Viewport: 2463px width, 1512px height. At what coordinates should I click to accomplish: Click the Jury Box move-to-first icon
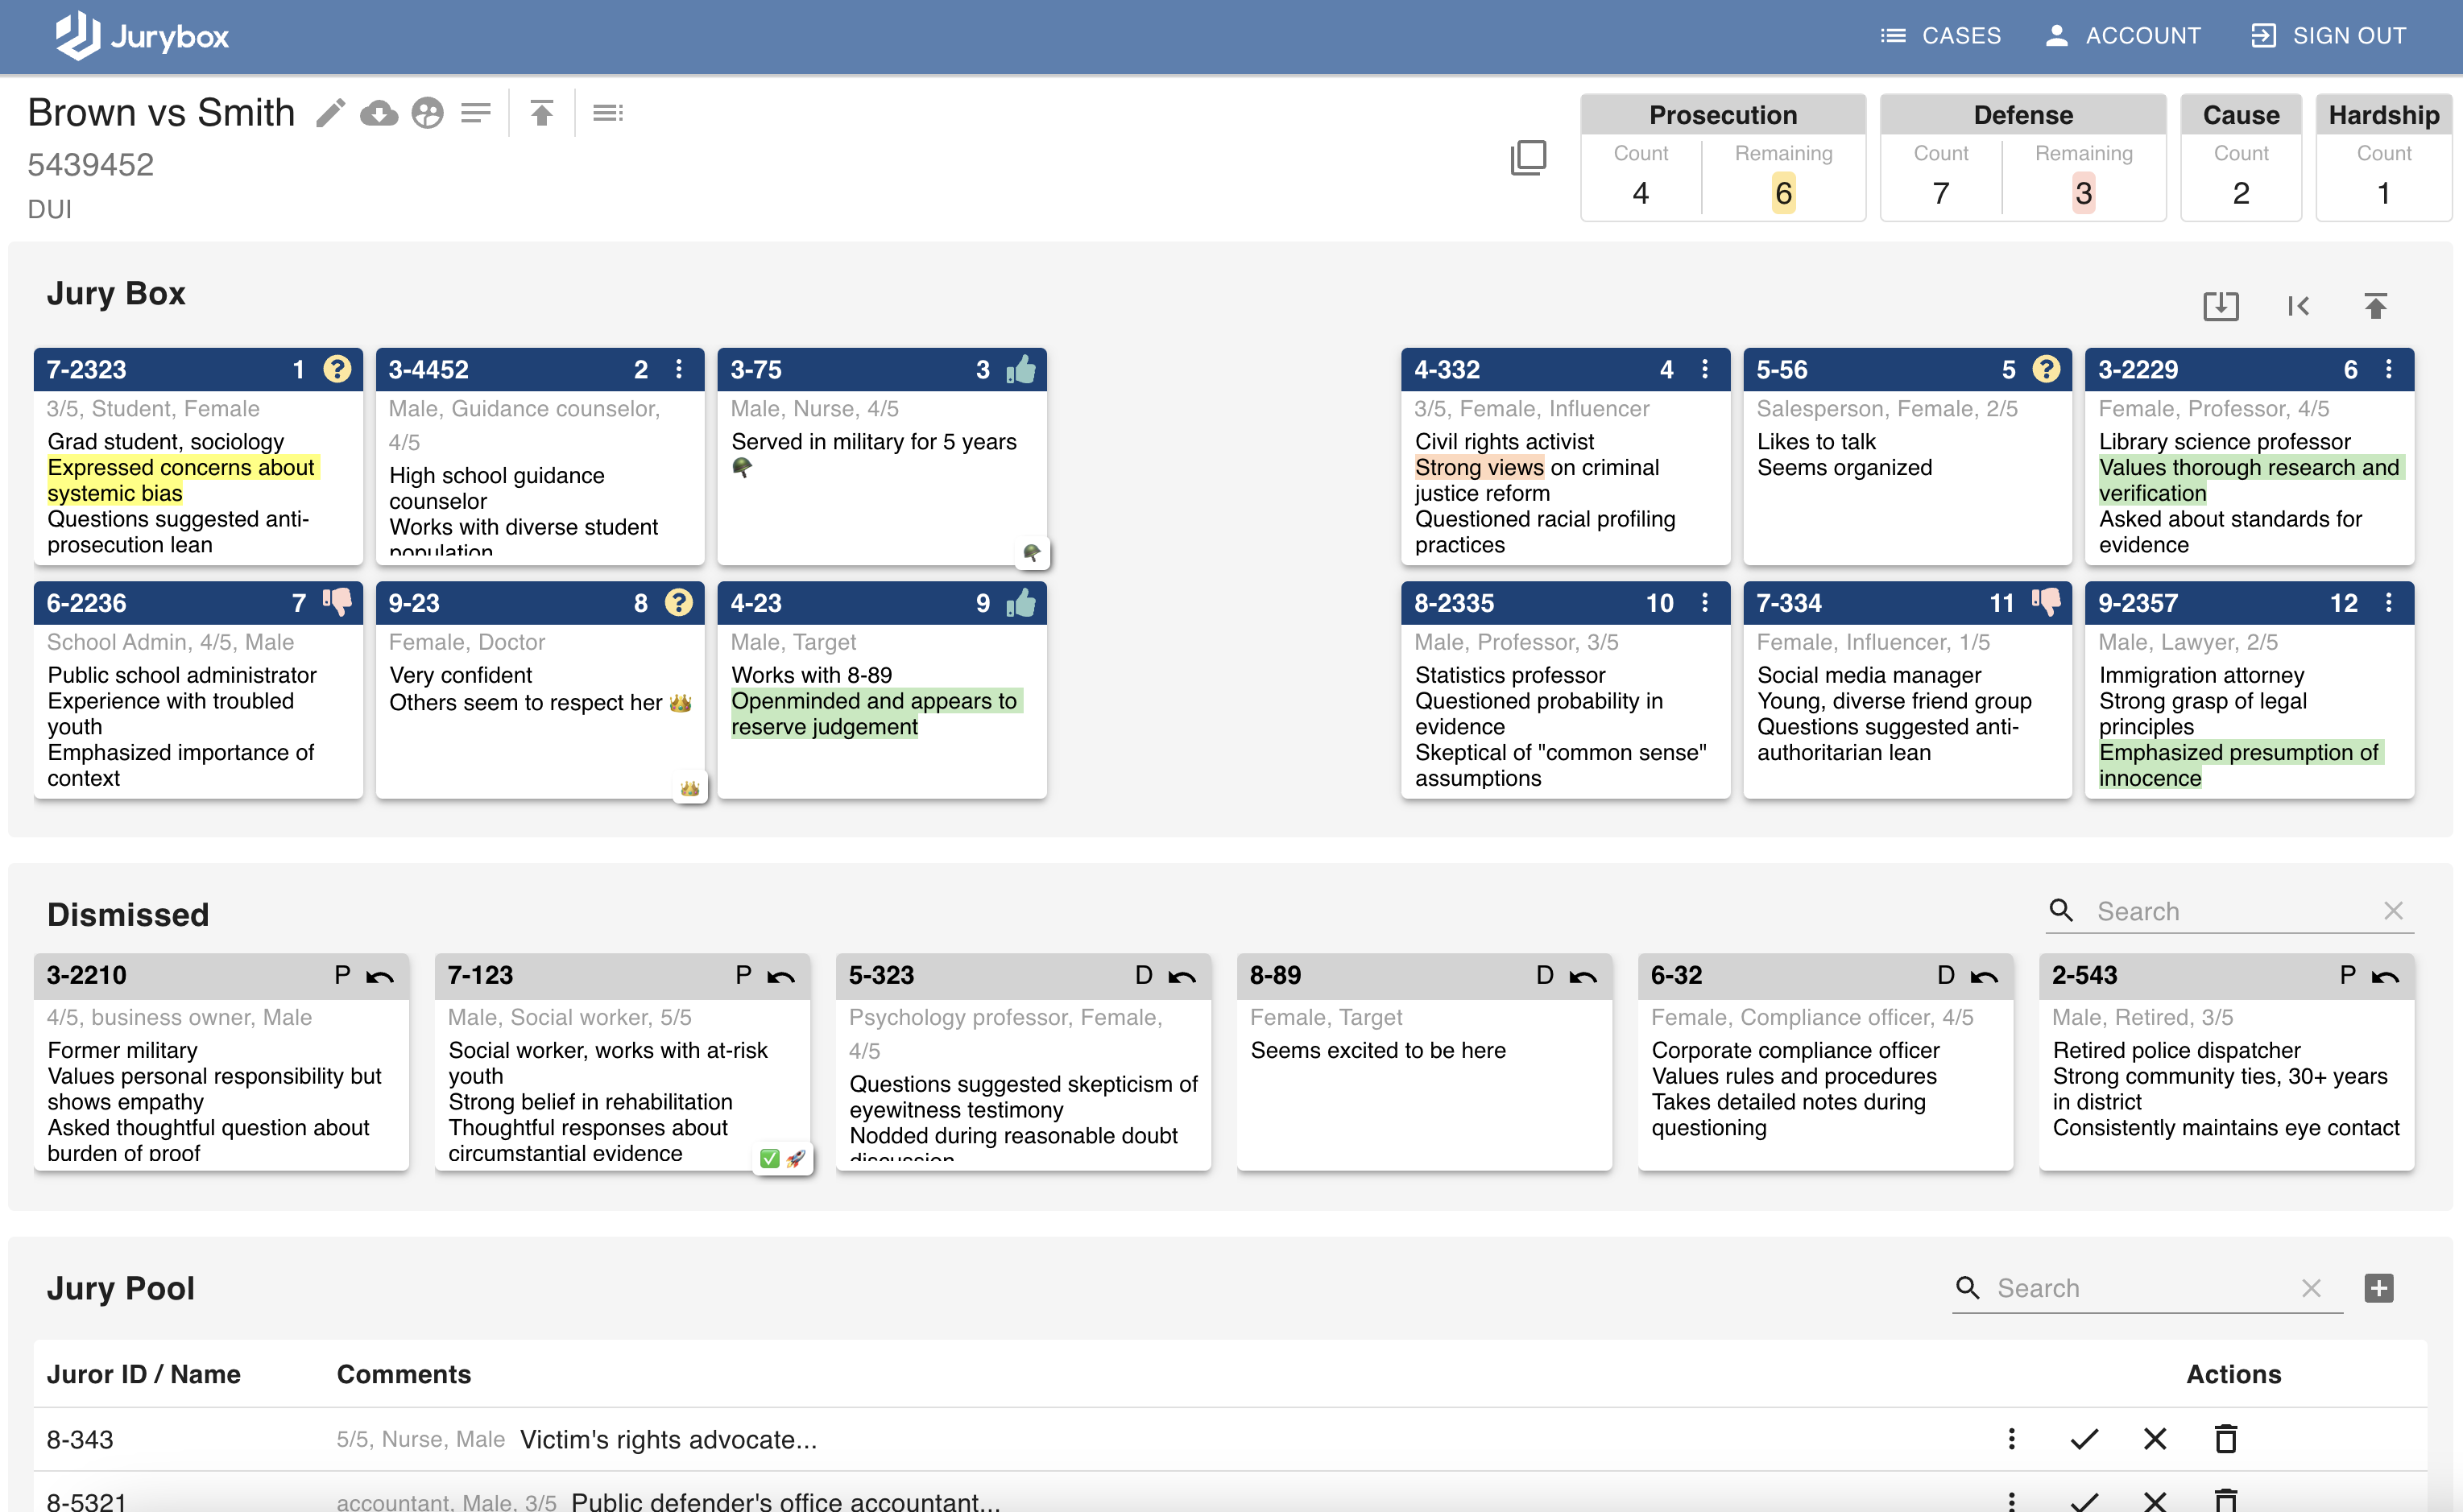2298,305
